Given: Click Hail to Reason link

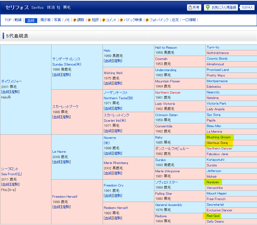Looking at the screenshot, I should (x=166, y=48).
